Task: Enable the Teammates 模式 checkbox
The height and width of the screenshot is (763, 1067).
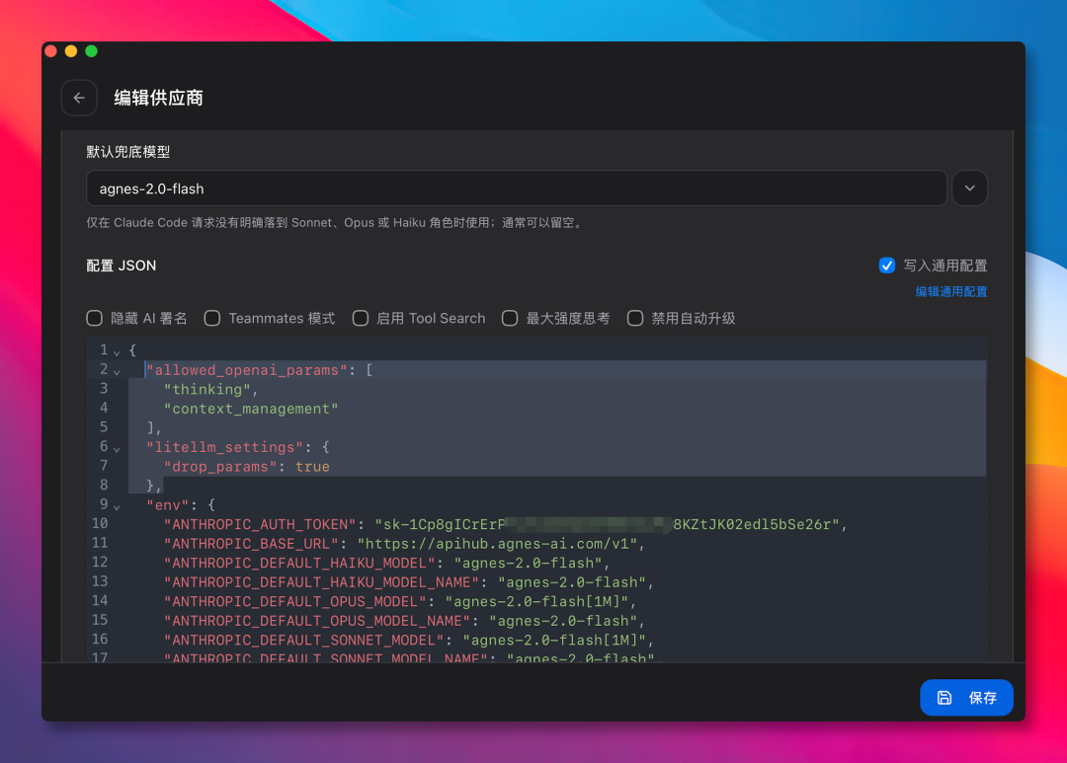Action: [x=212, y=318]
